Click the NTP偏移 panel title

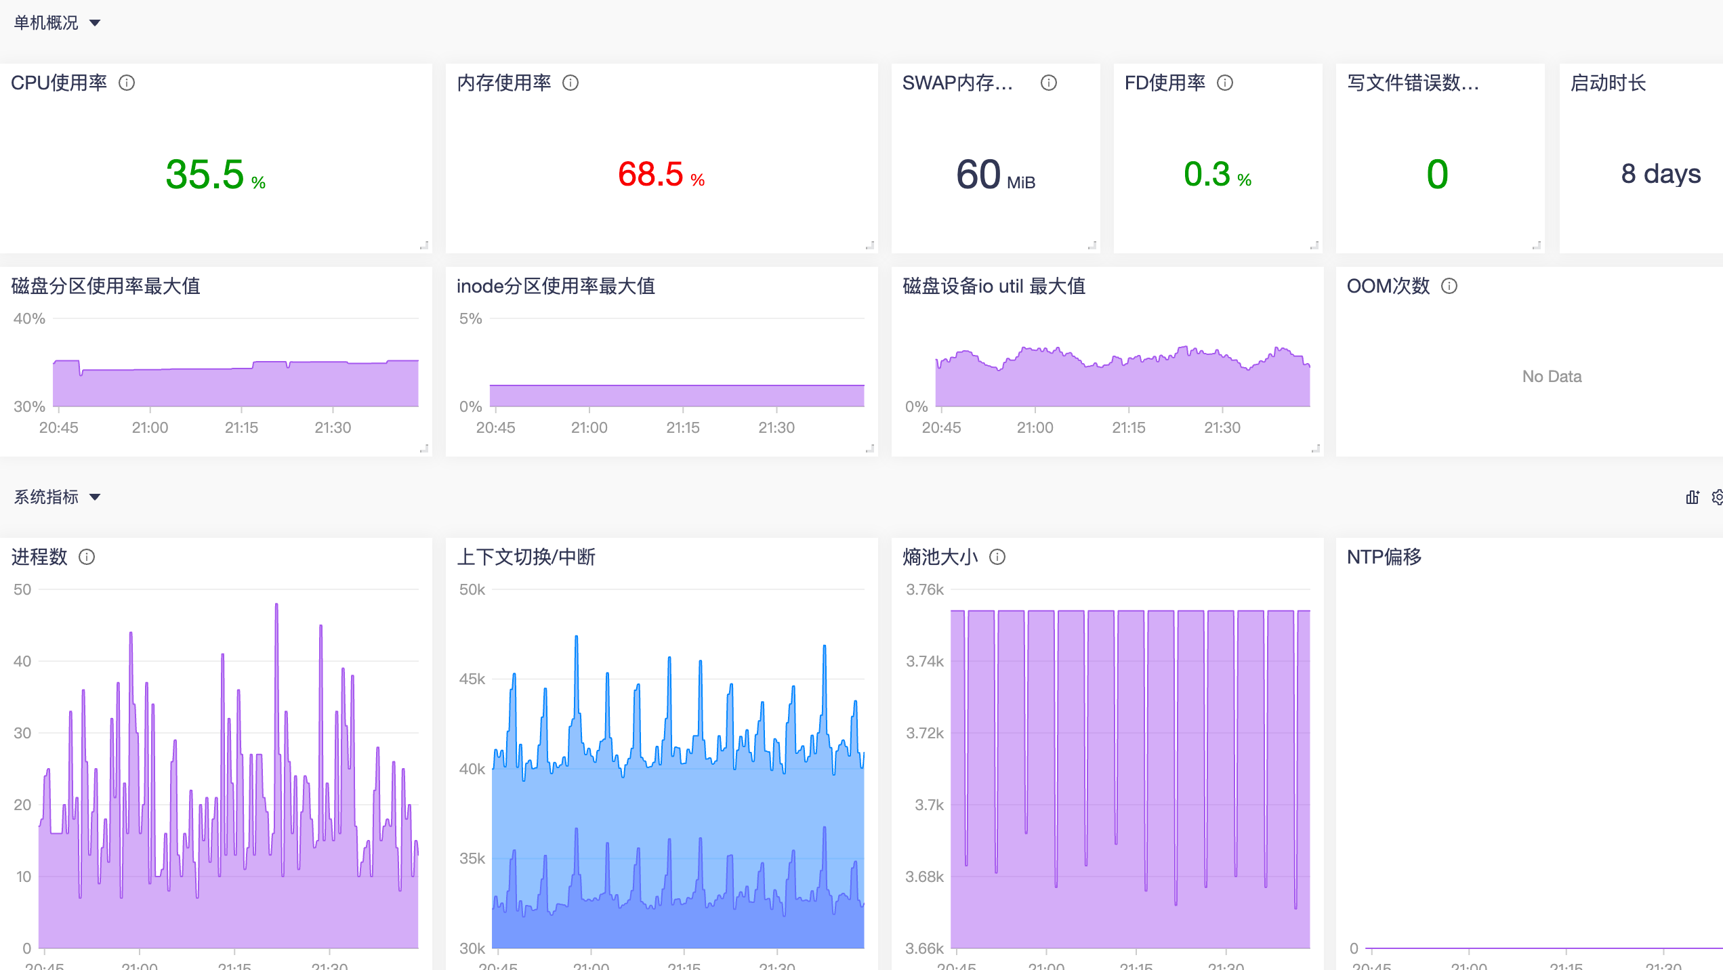click(x=1384, y=557)
